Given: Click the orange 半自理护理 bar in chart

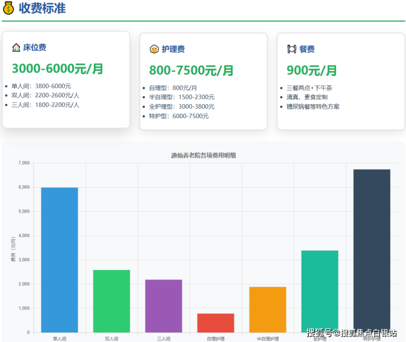Looking at the screenshot, I should click(268, 309).
